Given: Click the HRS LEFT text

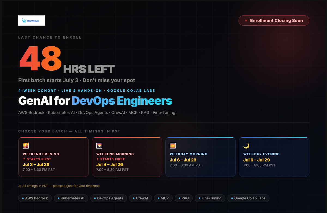Looking at the screenshot, I should click(89, 69).
